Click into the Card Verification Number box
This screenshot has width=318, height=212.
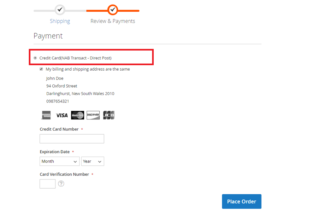(47, 184)
